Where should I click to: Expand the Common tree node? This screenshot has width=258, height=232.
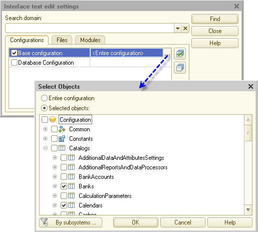point(45,129)
